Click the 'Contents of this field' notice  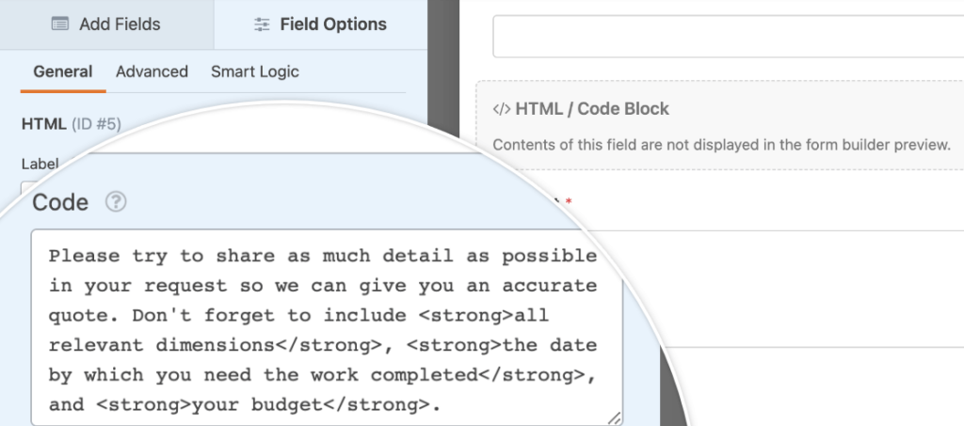tap(721, 145)
